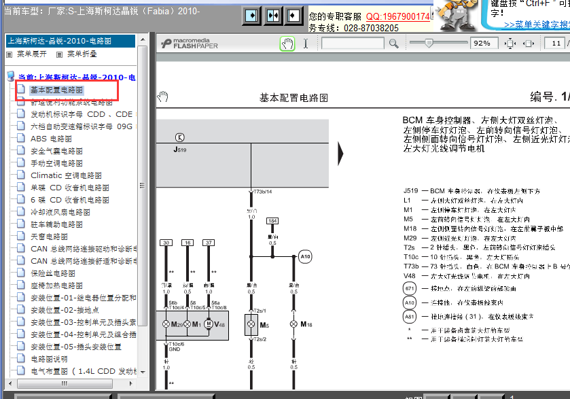Viewport: 570px width, 399px height.
Task: Click the 菜单折叠 collapse menu icon
Action: tap(60, 54)
